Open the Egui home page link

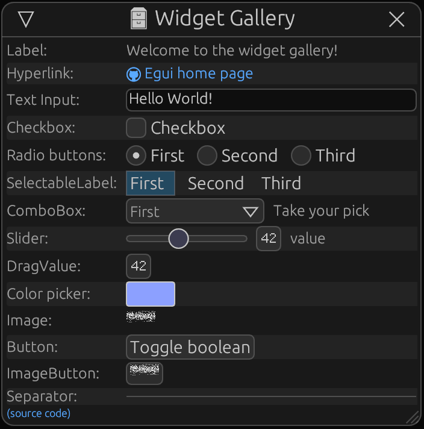coord(199,74)
